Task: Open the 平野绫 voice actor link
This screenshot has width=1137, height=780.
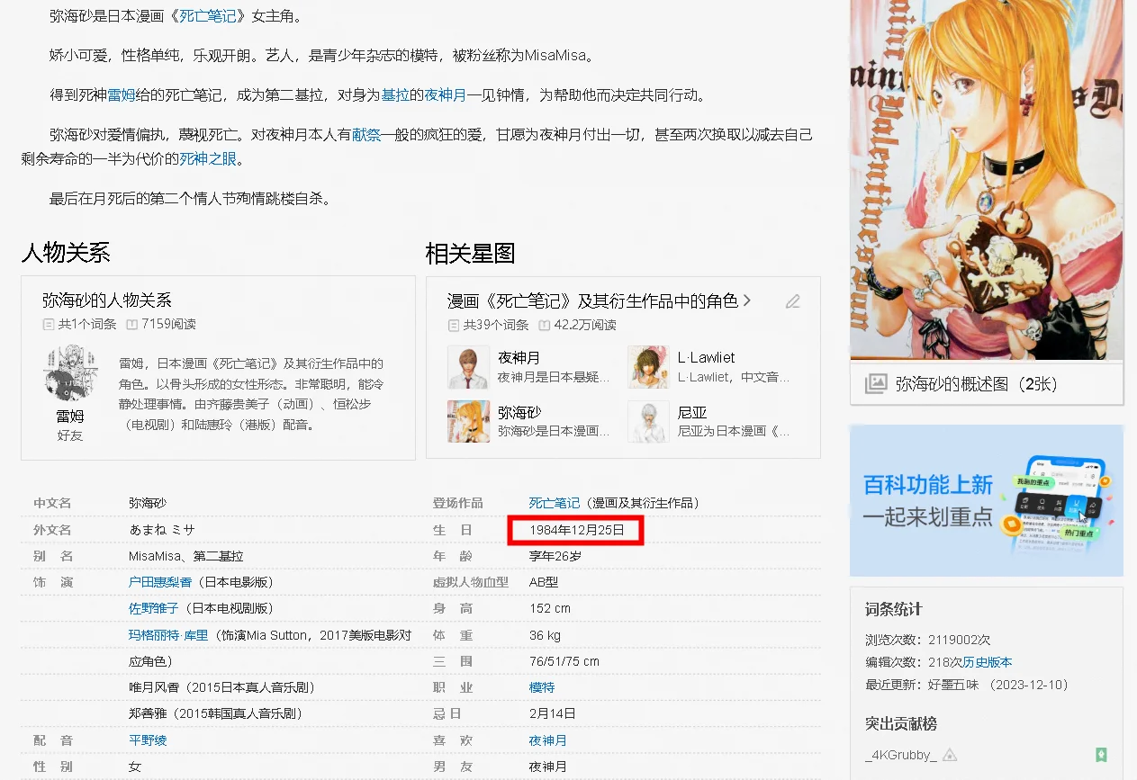Action: coord(148,740)
